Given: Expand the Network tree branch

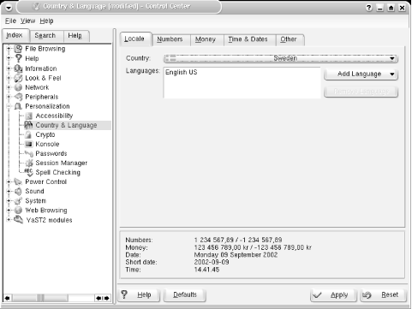Looking at the screenshot, I should click(9, 87).
